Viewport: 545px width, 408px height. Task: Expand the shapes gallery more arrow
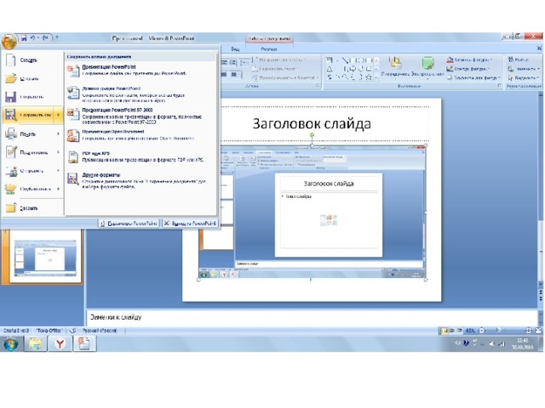tap(376, 77)
